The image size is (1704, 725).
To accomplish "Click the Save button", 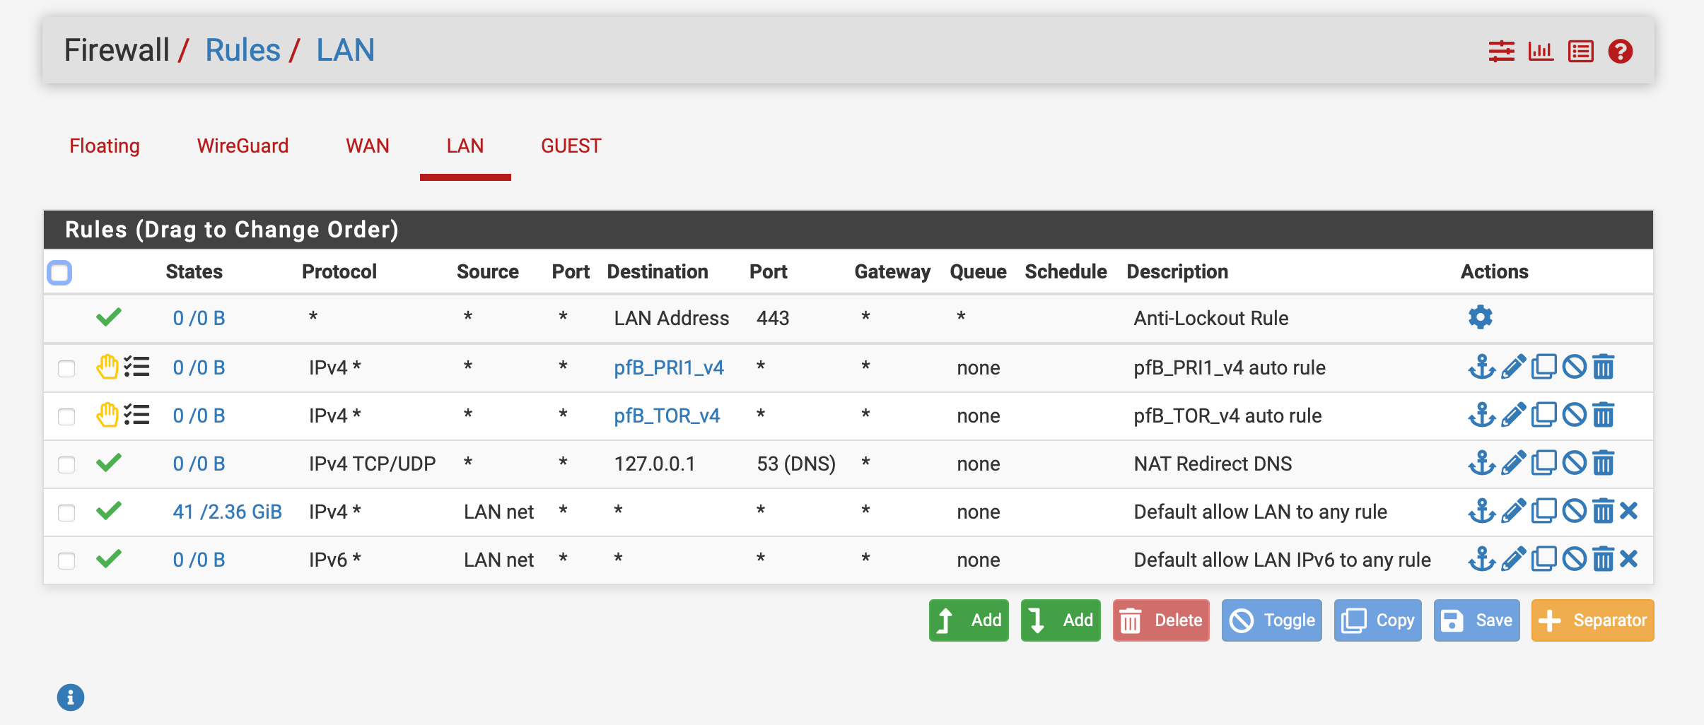I will (1476, 620).
